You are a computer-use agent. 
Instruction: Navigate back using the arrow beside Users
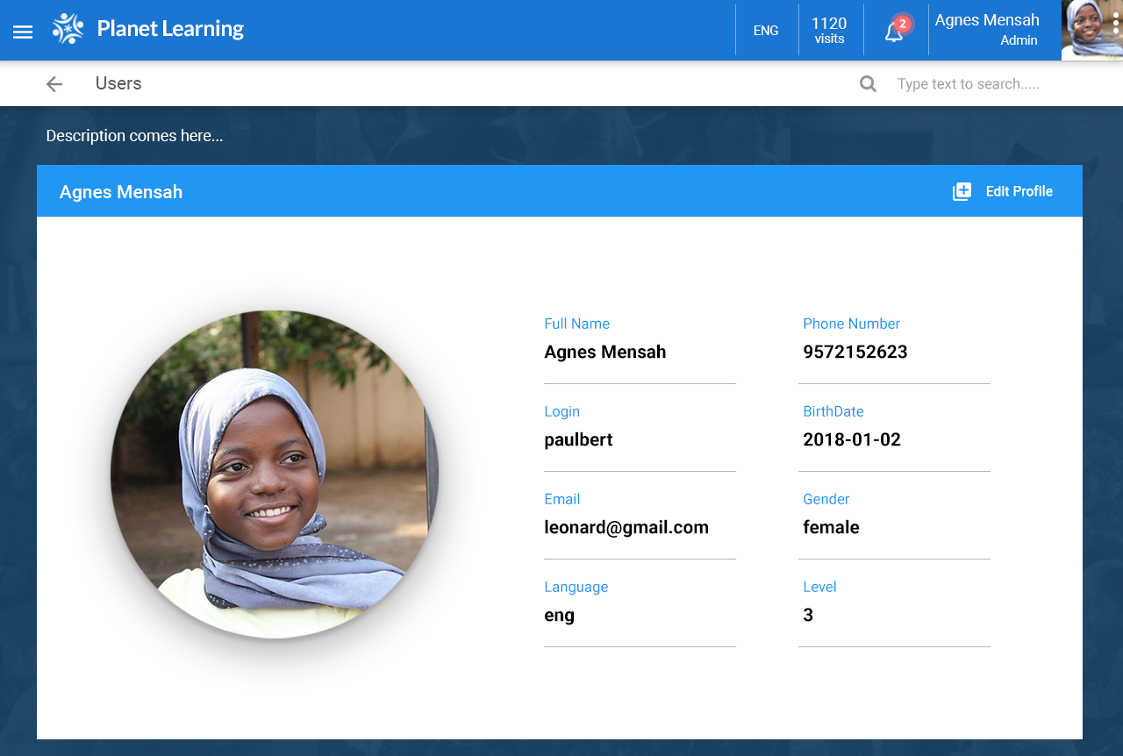click(54, 83)
